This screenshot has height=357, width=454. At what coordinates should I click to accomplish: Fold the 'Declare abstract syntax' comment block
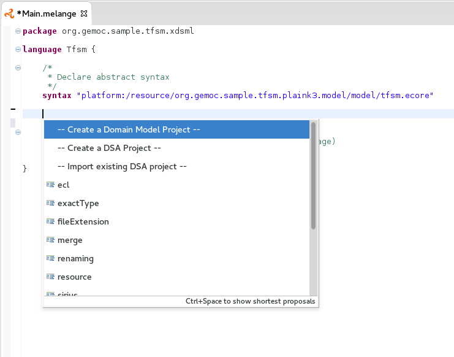pyautogui.click(x=18, y=68)
